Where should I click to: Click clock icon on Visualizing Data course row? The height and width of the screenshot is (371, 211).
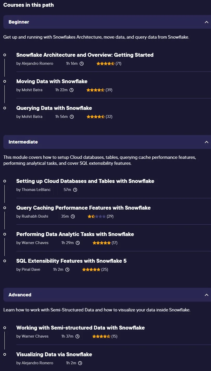tap(80, 363)
